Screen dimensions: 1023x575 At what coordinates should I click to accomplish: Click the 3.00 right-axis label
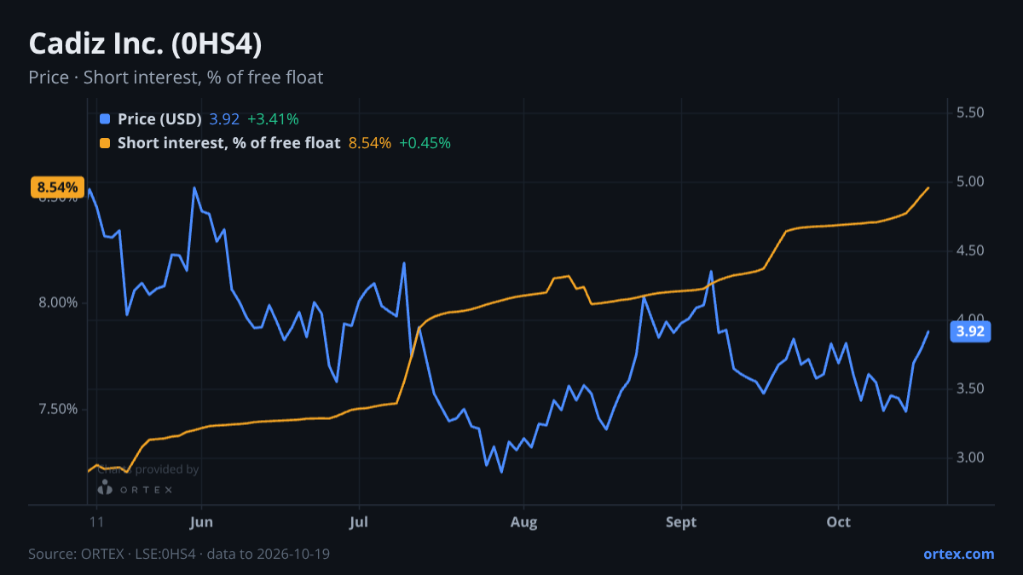coord(971,457)
